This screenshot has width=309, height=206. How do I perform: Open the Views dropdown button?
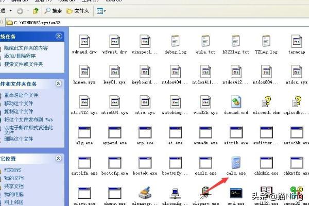(x=101, y=11)
